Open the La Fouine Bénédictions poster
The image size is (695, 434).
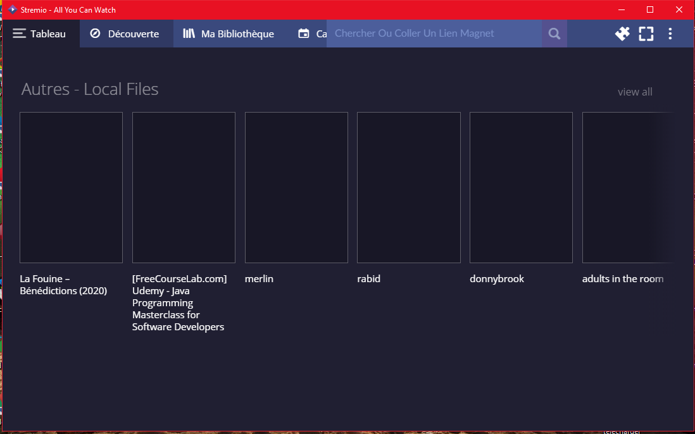[x=71, y=187]
